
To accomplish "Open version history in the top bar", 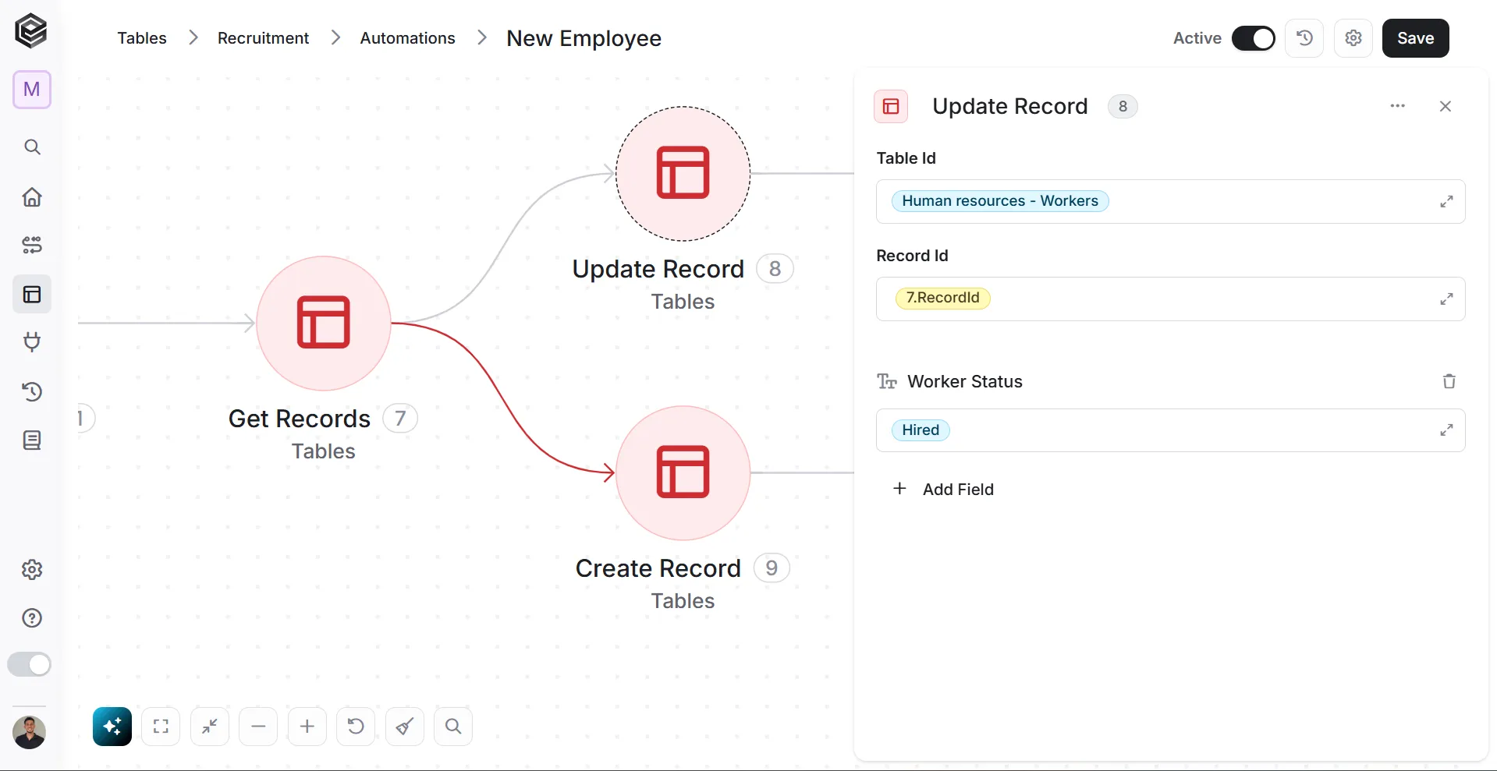I will tap(1304, 38).
